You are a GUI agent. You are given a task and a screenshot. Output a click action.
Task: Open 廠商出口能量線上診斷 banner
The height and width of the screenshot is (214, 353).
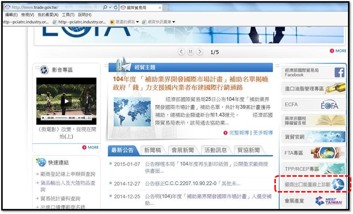[313, 184]
